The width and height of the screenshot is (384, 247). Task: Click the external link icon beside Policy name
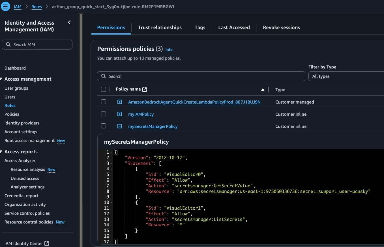click(x=145, y=89)
